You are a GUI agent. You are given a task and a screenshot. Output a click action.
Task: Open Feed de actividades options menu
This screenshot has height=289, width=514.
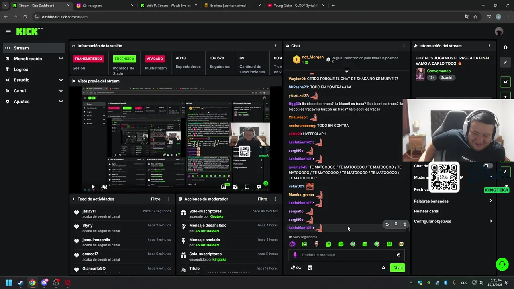click(169, 199)
